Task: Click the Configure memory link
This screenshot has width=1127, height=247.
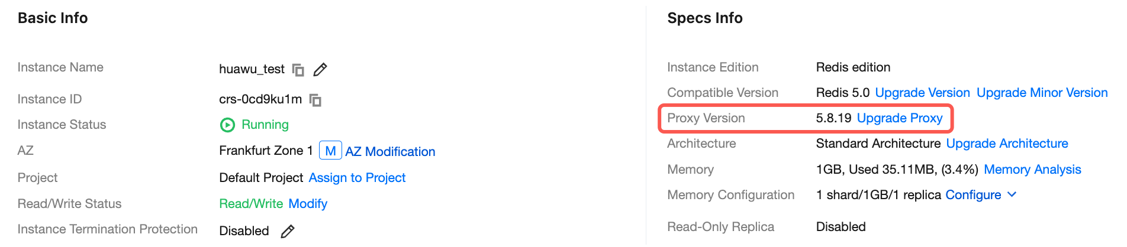Action: pyautogui.click(x=973, y=195)
